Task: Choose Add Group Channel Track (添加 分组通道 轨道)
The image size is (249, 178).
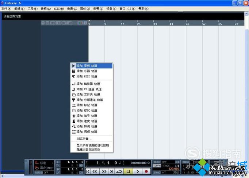Action: click(x=92, y=100)
